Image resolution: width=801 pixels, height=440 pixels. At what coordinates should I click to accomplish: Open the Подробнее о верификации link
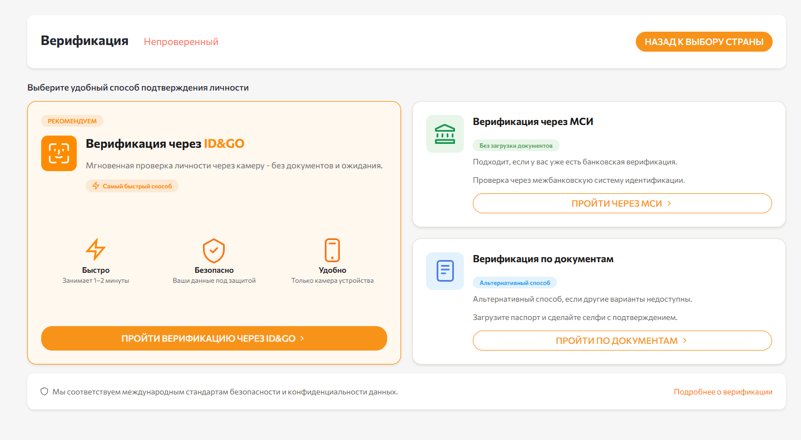723,392
